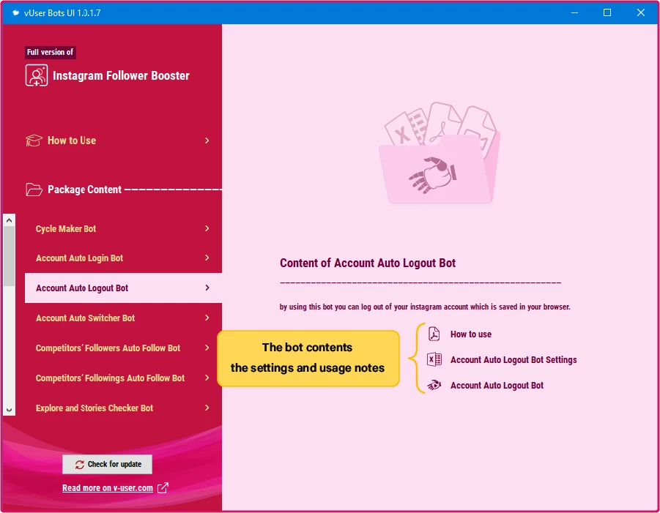Select Cycle Maker Bot in sidebar

click(x=123, y=228)
